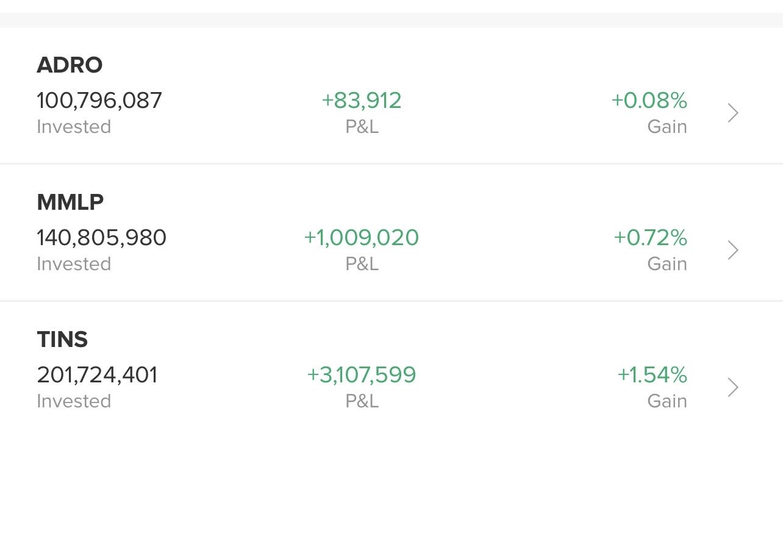The height and width of the screenshot is (533, 783).
Task: Tap MMLP profit value +1,009,020
Action: (x=362, y=238)
